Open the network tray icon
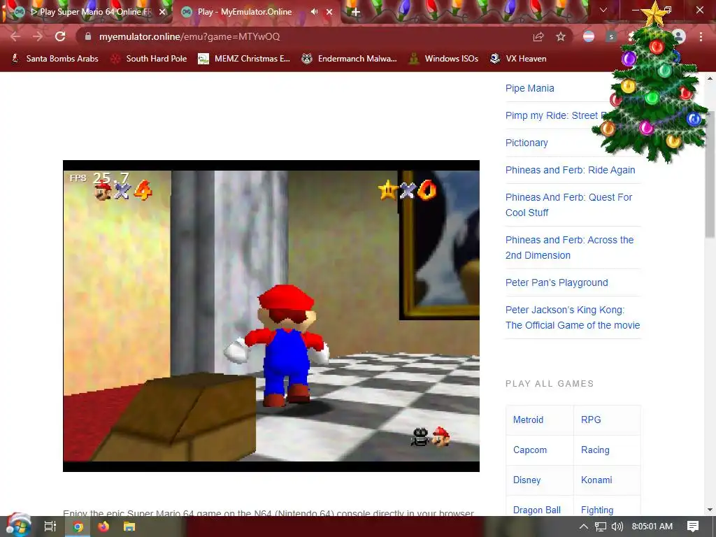The height and width of the screenshot is (537, 716). point(601,527)
